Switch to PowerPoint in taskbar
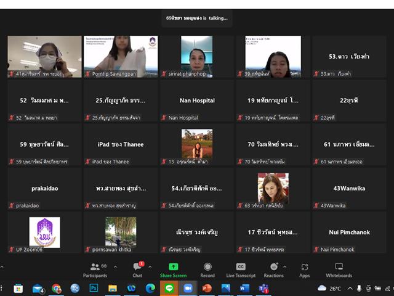This screenshot has height=296, width=394. click(x=207, y=289)
